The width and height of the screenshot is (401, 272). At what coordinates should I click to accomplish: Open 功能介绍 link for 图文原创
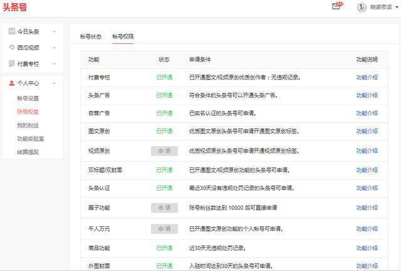367,131
